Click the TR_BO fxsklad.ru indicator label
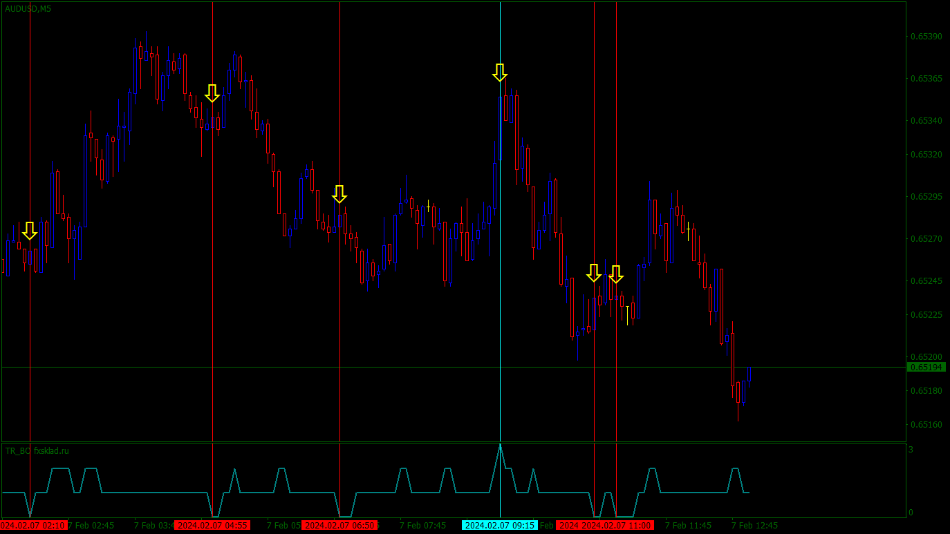This screenshot has height=534, width=950. click(x=37, y=451)
